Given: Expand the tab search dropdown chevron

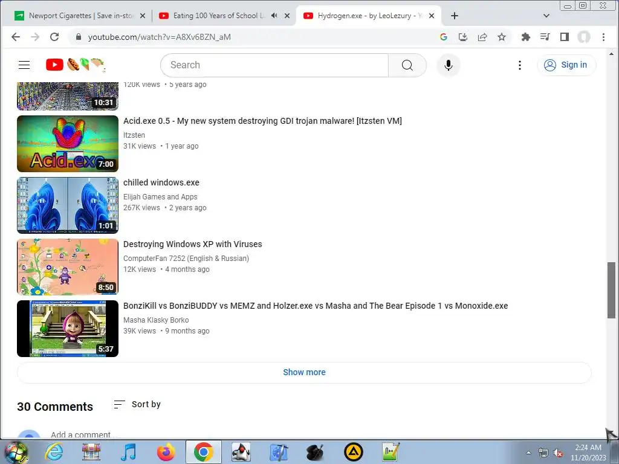Looking at the screenshot, I should click(546, 16).
